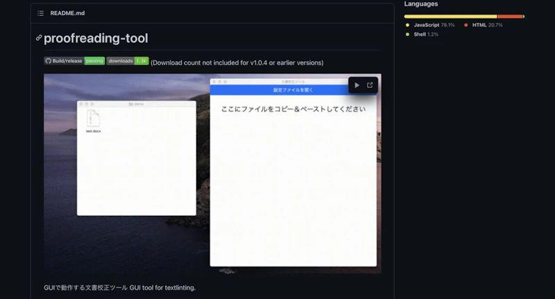555x299 pixels.
Task: Click the demo screenshot image
Action: (x=212, y=173)
